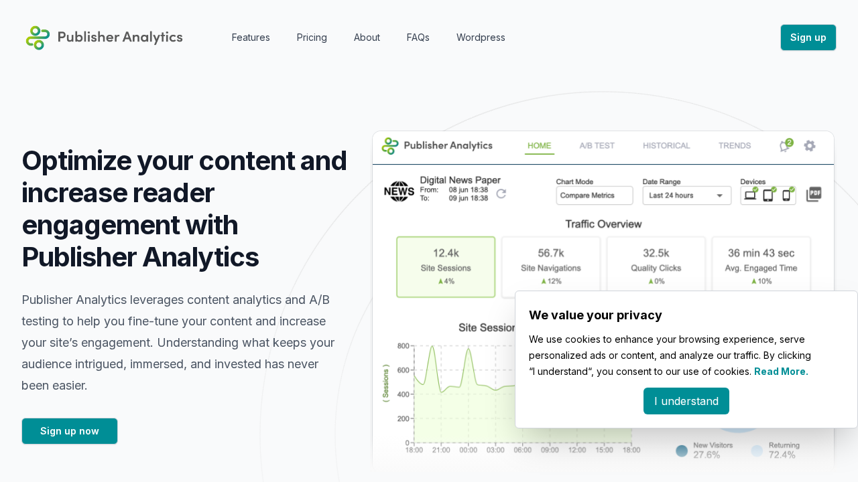The width and height of the screenshot is (858, 482).
Task: Click the Publisher Analytics logo in the header
Action: click(x=103, y=37)
